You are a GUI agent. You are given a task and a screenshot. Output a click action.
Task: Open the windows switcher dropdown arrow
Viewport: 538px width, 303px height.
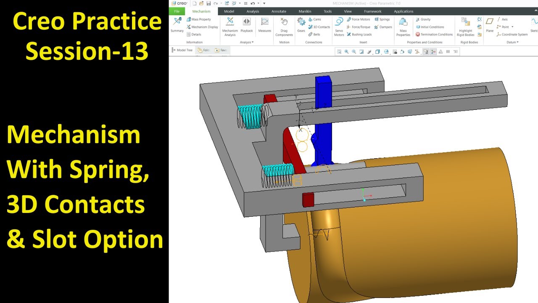pos(240,3)
